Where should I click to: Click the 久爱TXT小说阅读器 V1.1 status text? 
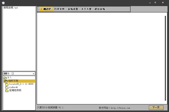(x=50, y=108)
